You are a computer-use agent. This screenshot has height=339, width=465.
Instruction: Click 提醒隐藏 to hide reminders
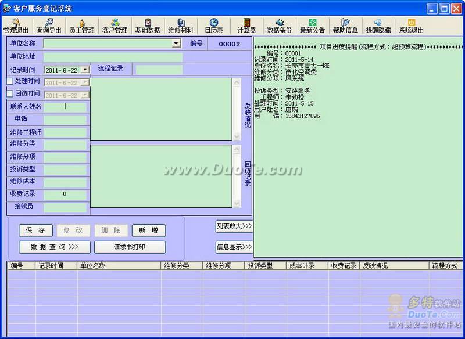click(x=378, y=26)
